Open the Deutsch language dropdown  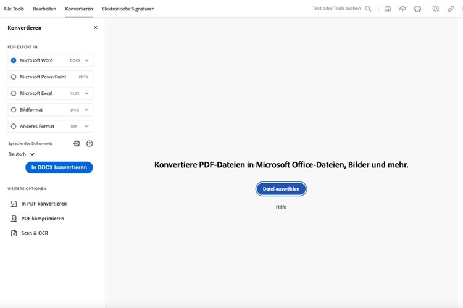coord(22,154)
